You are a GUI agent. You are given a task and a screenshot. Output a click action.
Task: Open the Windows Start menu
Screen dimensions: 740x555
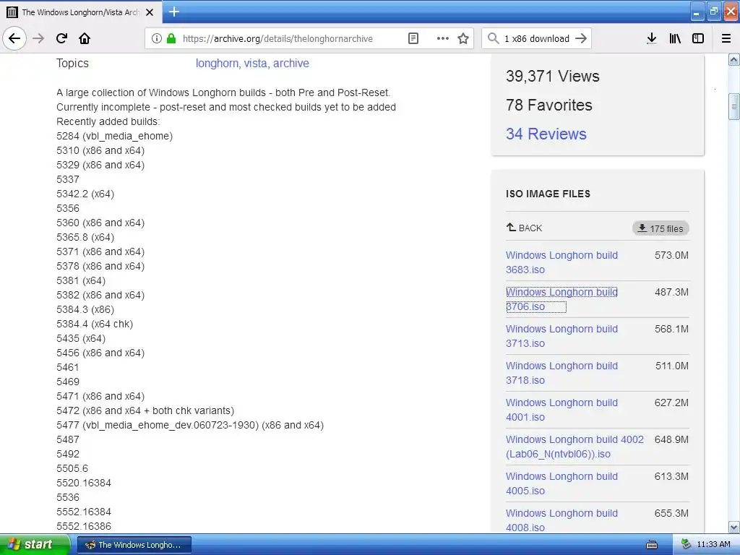(x=35, y=544)
